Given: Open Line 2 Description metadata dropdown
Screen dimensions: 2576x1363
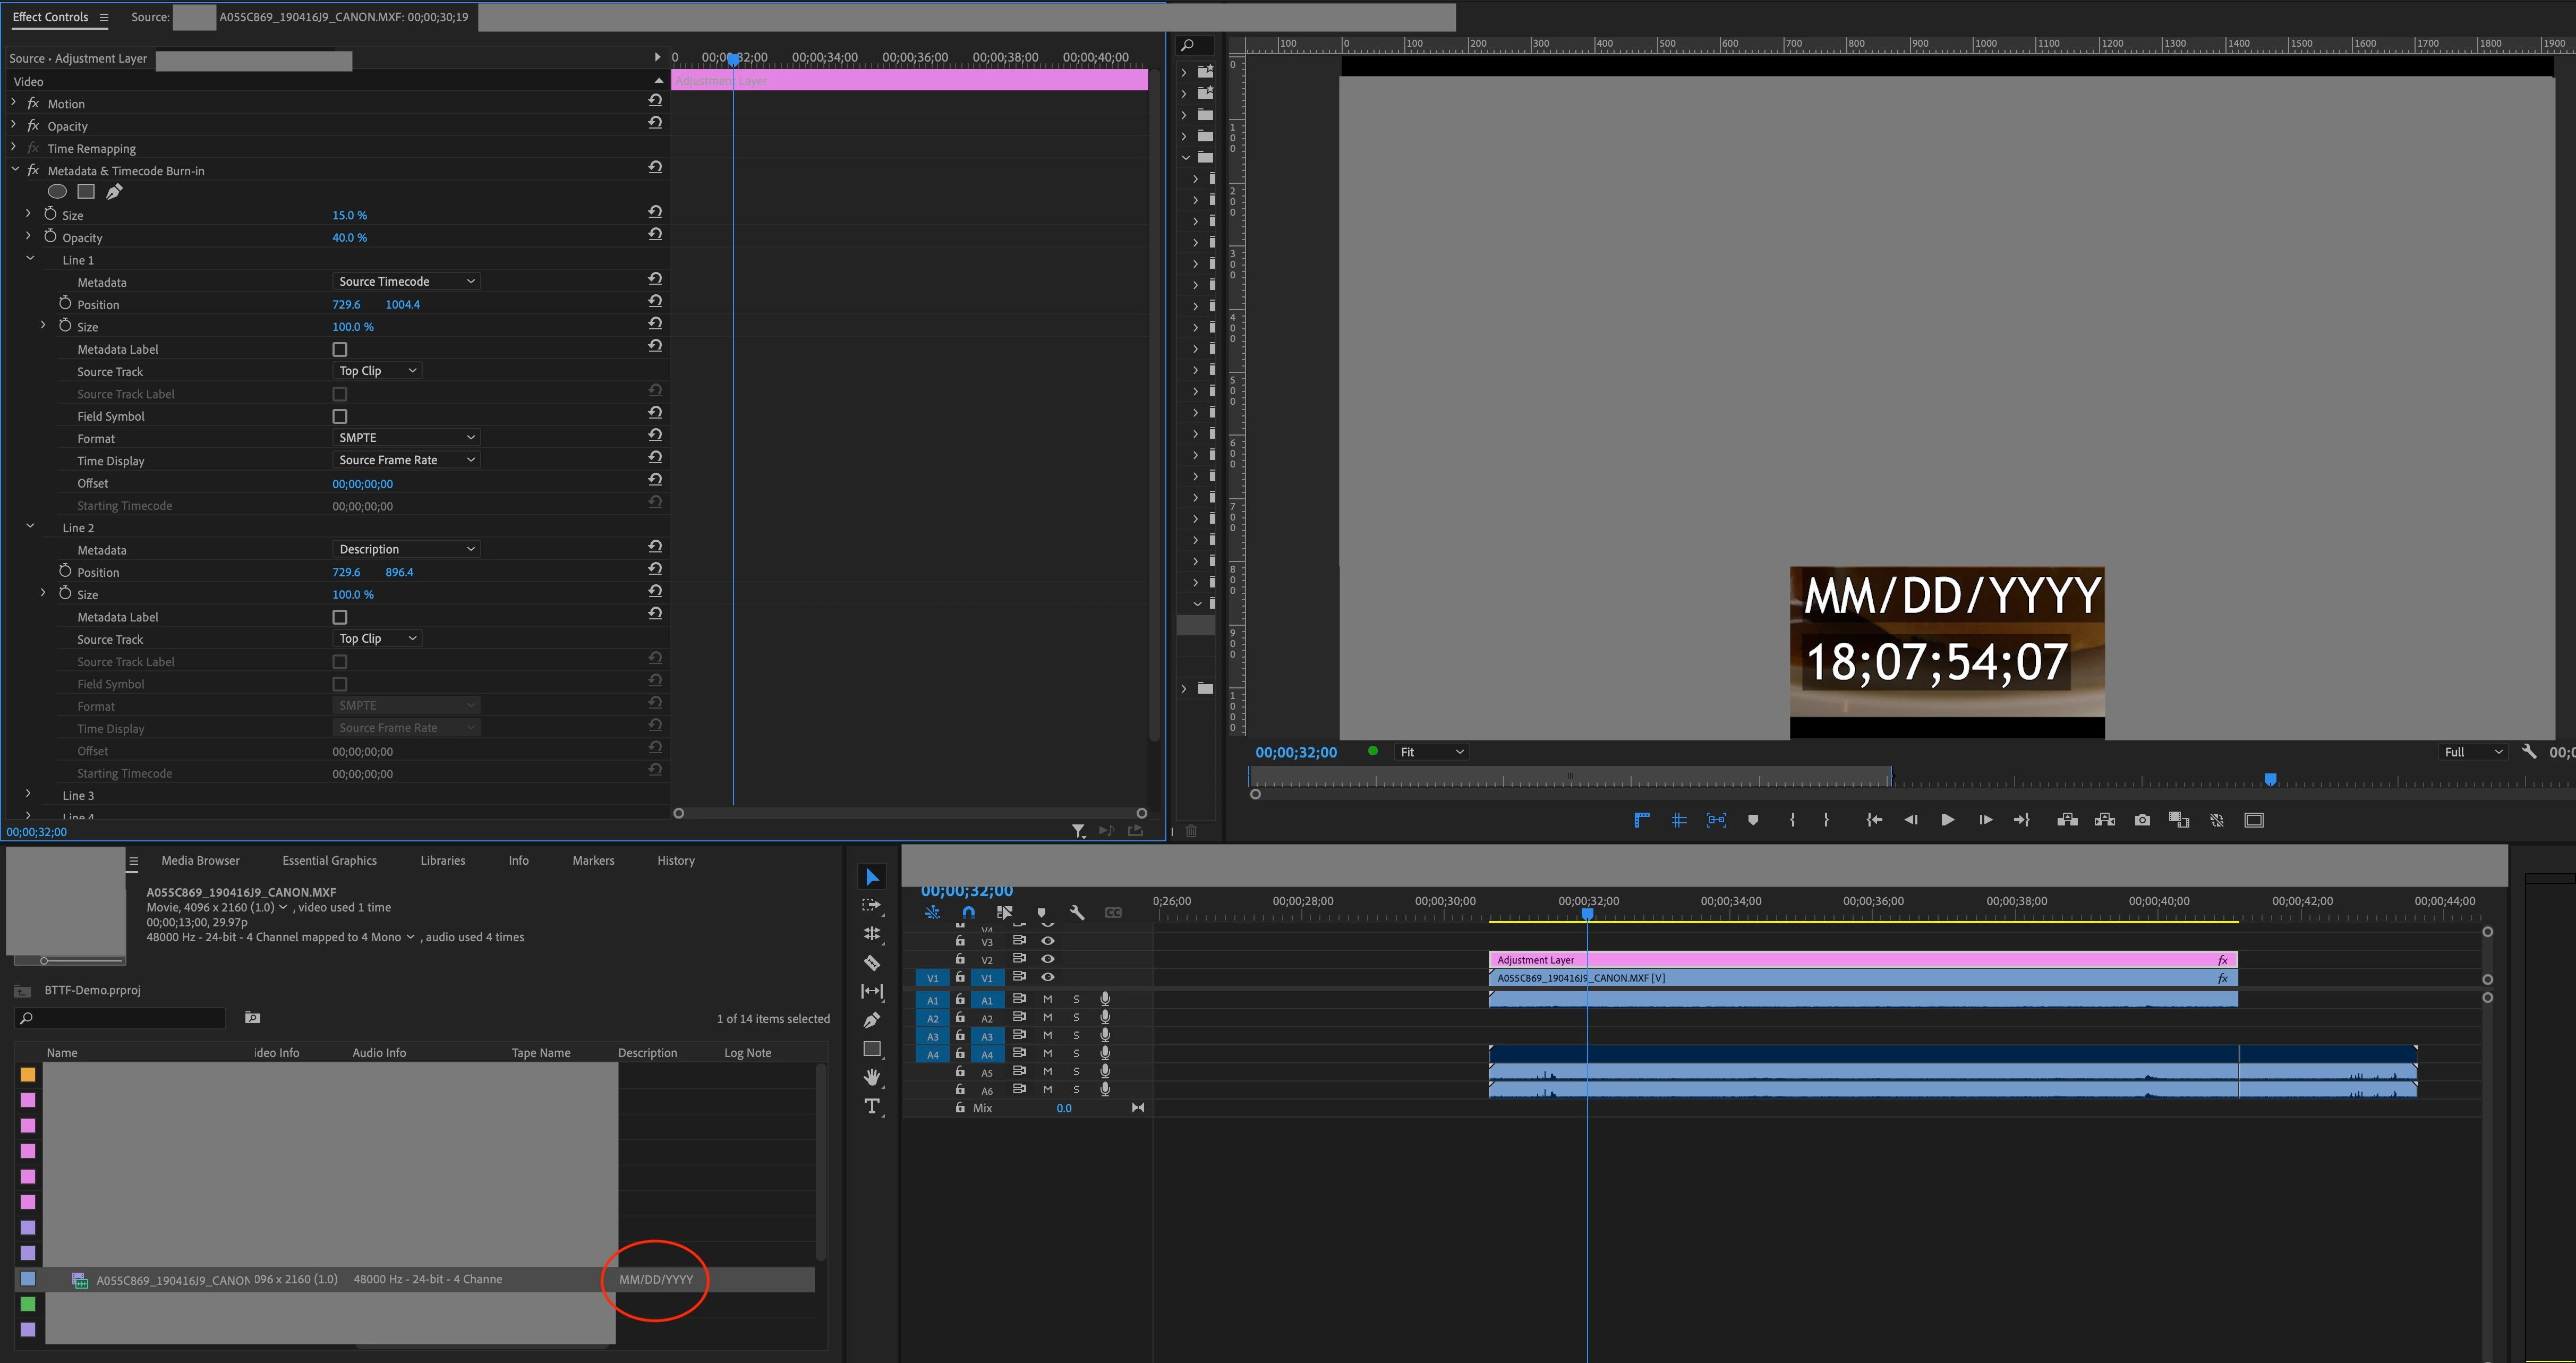Looking at the screenshot, I should (x=406, y=549).
